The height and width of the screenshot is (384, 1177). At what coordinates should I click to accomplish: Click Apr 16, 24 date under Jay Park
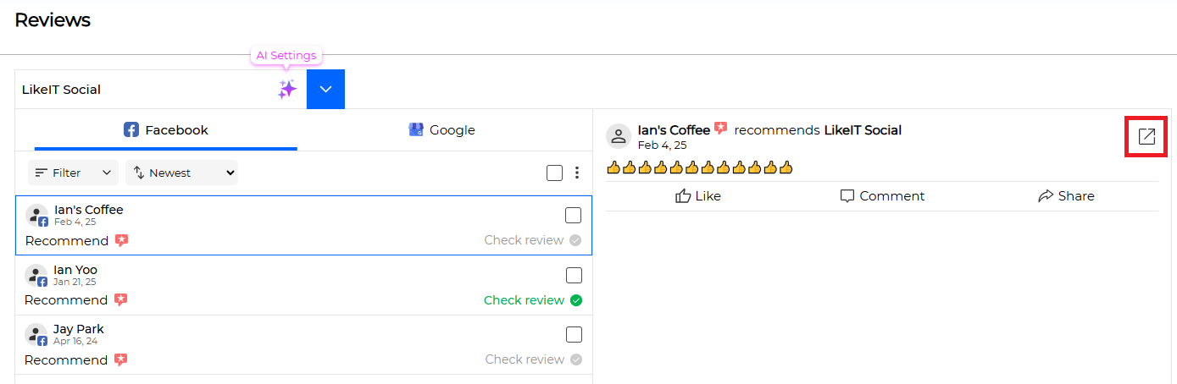click(x=75, y=341)
